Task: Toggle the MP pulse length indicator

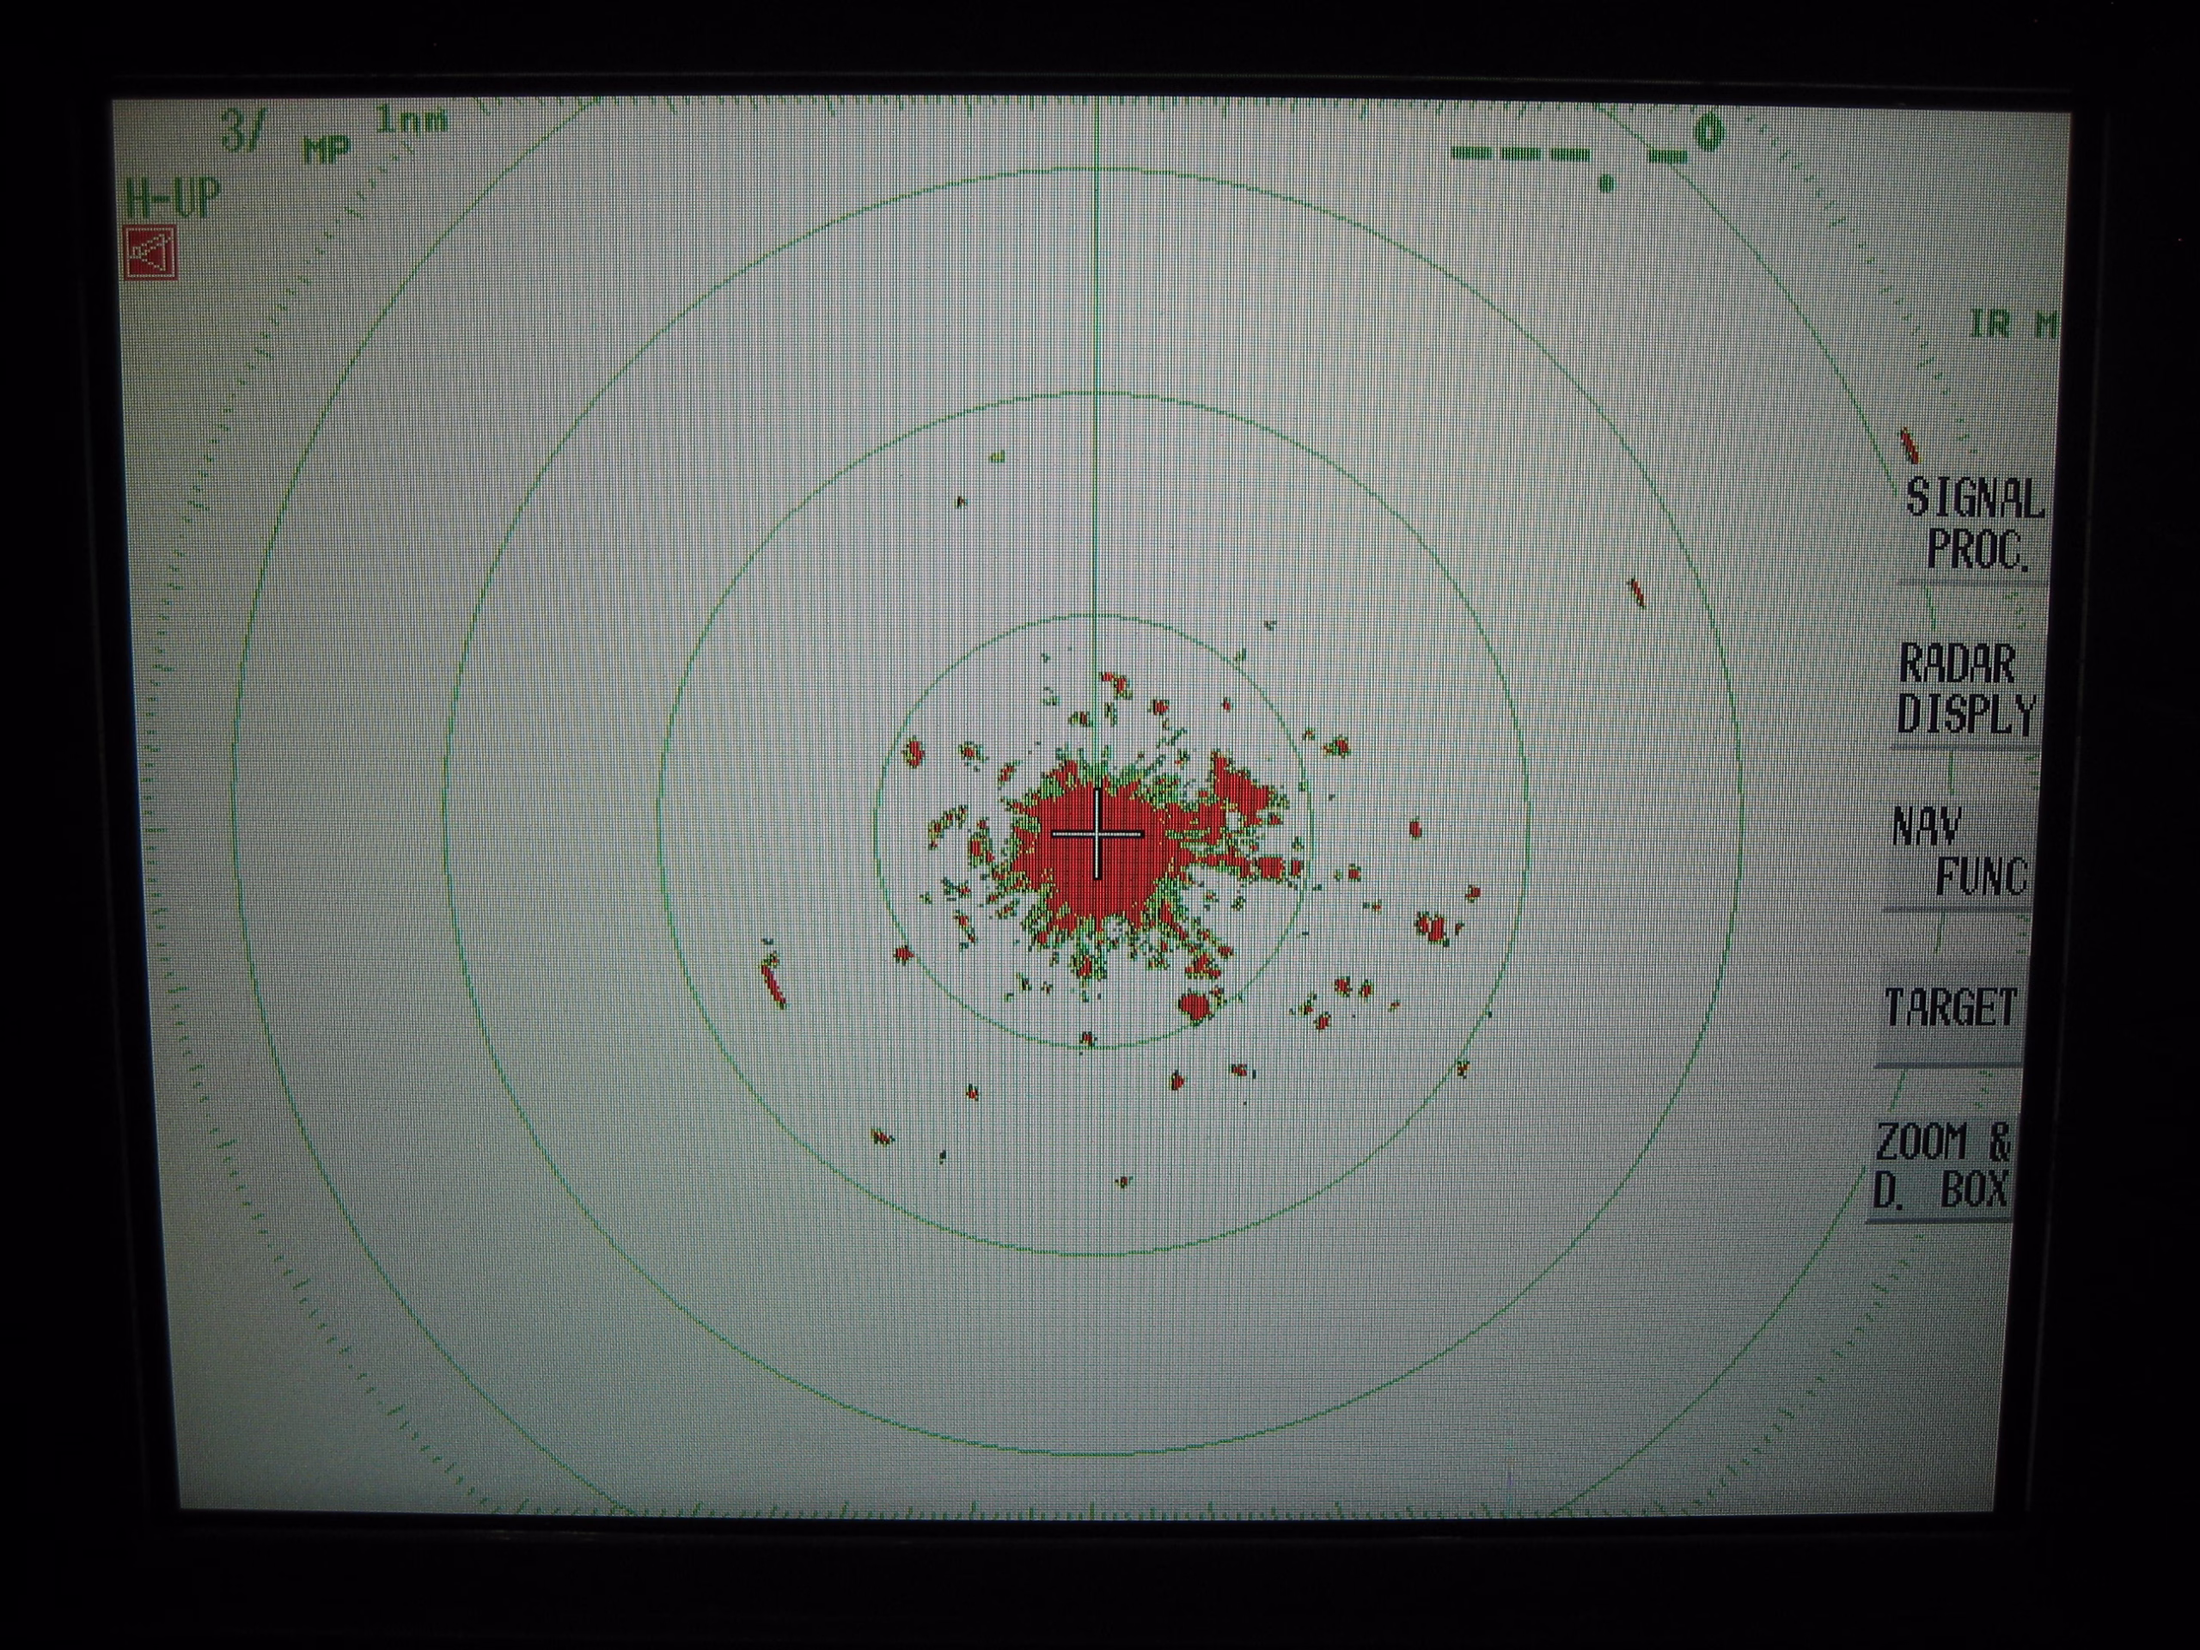Action: [327, 150]
